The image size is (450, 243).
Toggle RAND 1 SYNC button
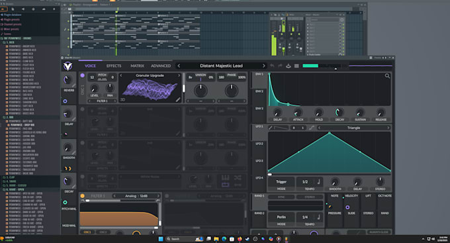click(281, 197)
